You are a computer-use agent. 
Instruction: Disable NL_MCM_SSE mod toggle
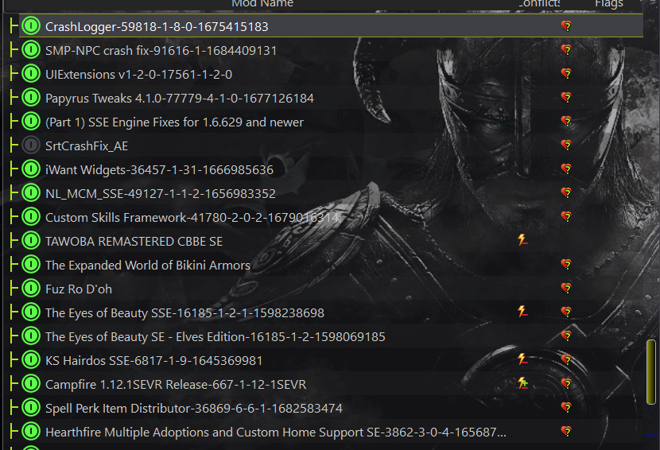(x=31, y=192)
